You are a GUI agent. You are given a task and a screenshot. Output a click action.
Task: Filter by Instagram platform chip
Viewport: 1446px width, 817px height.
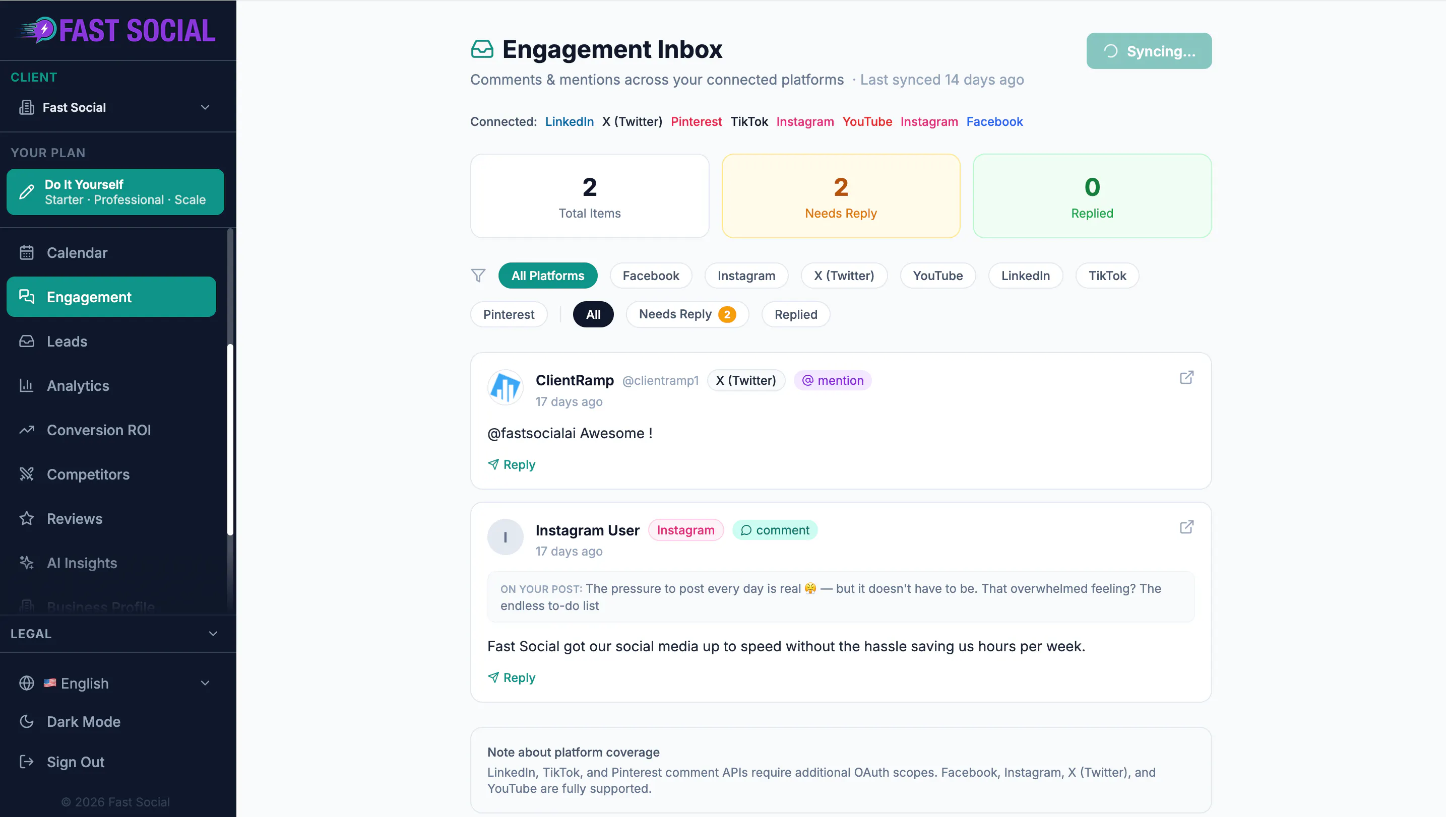click(x=746, y=276)
